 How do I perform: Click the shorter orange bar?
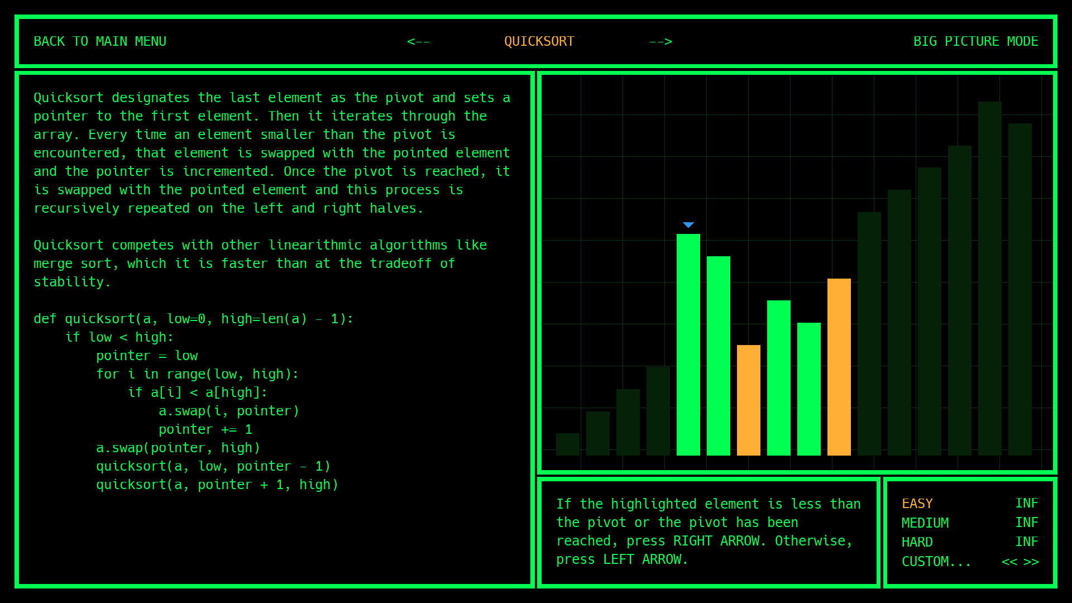pos(748,400)
